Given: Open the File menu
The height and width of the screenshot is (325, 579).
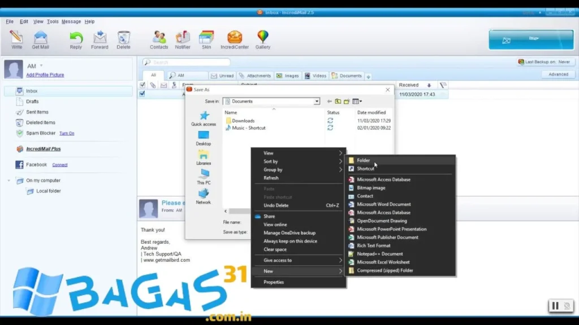Looking at the screenshot, I should (10, 21).
